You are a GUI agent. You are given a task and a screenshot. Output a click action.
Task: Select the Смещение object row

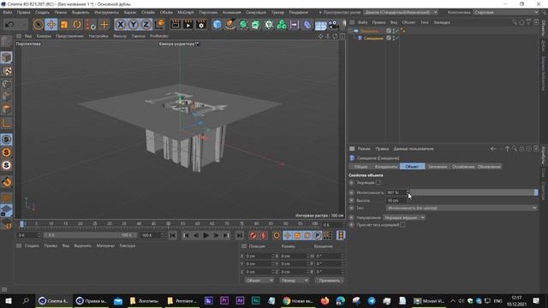373,38
